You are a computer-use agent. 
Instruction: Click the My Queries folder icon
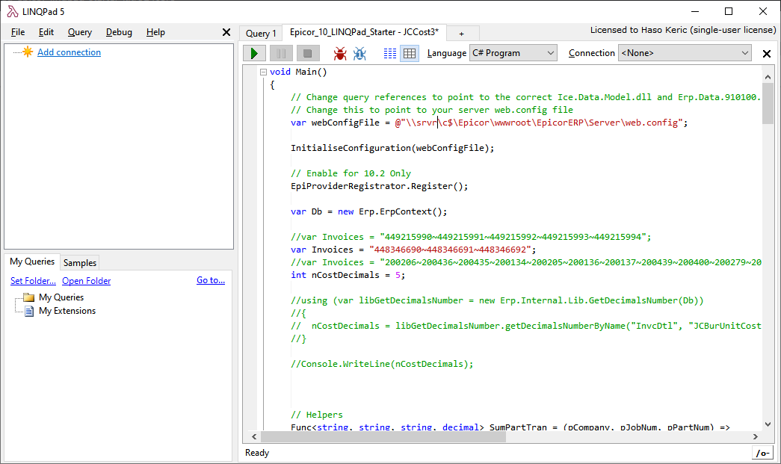29,297
